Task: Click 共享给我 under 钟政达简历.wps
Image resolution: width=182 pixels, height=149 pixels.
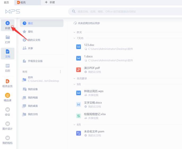Action: [93, 95]
